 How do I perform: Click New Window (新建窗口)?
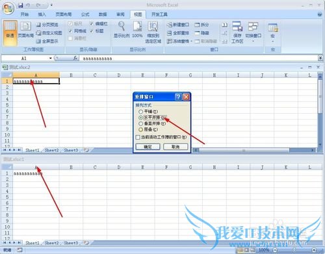click(x=178, y=25)
